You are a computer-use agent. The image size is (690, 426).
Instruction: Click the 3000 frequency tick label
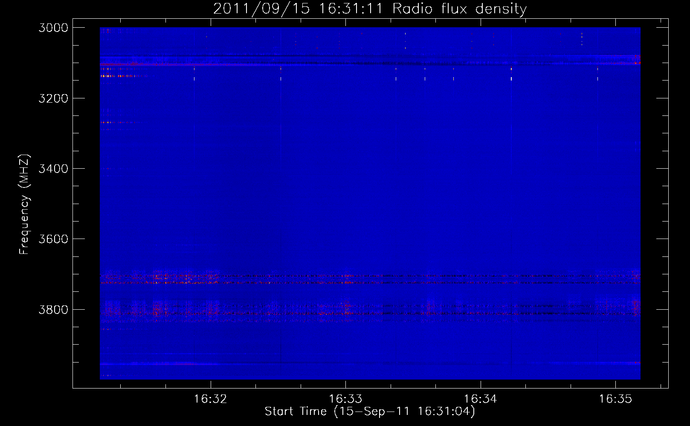53,28
